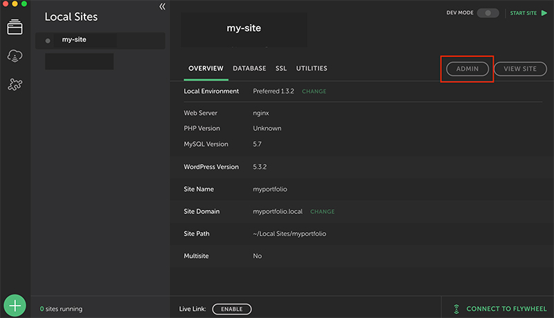Image resolution: width=554 pixels, height=318 pixels.
Task: Click the myportfolio.local domain value
Action: tap(278, 211)
